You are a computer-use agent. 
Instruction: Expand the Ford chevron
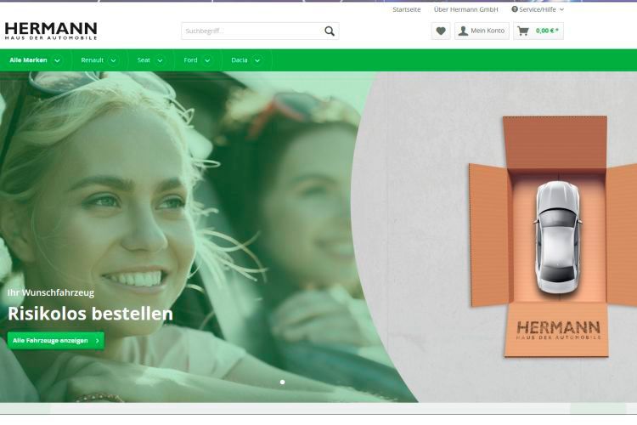pyautogui.click(x=207, y=60)
